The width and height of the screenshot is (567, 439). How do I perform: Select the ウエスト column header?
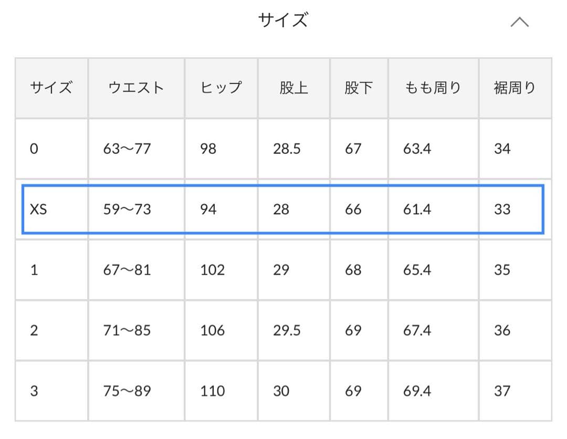(136, 87)
